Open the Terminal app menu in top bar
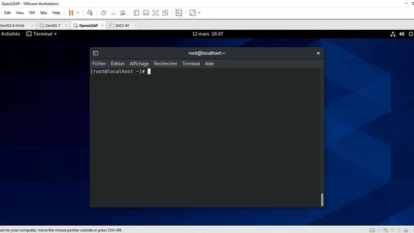This screenshot has height=233, width=414. [x=41, y=34]
